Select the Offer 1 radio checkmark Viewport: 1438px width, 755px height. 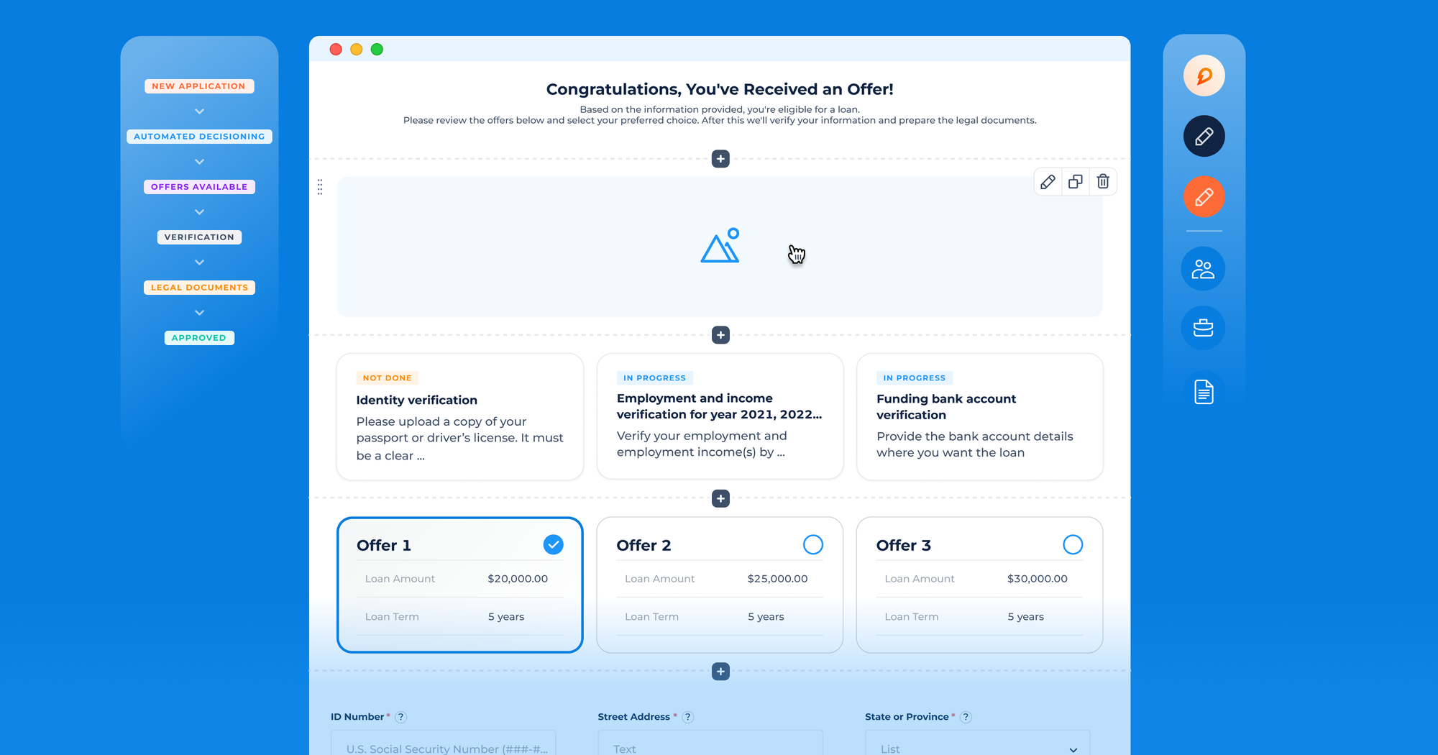(553, 545)
